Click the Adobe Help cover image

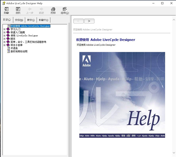coord(122,95)
